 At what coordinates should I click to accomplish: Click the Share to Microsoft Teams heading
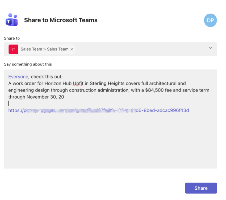[x=61, y=20]
